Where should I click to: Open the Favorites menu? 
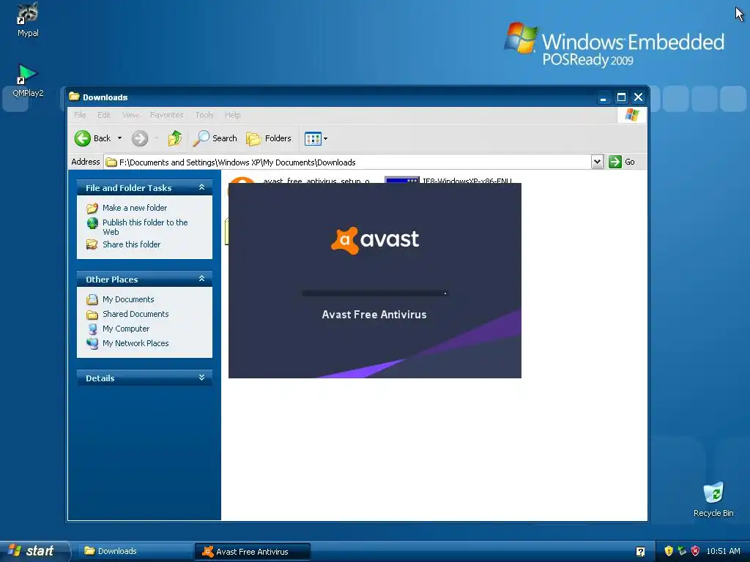tap(166, 115)
